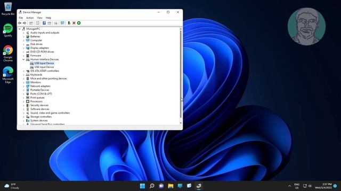Click the Back arrow in Device Manager toolbar
The width and height of the screenshot is (341, 191).
20,23
